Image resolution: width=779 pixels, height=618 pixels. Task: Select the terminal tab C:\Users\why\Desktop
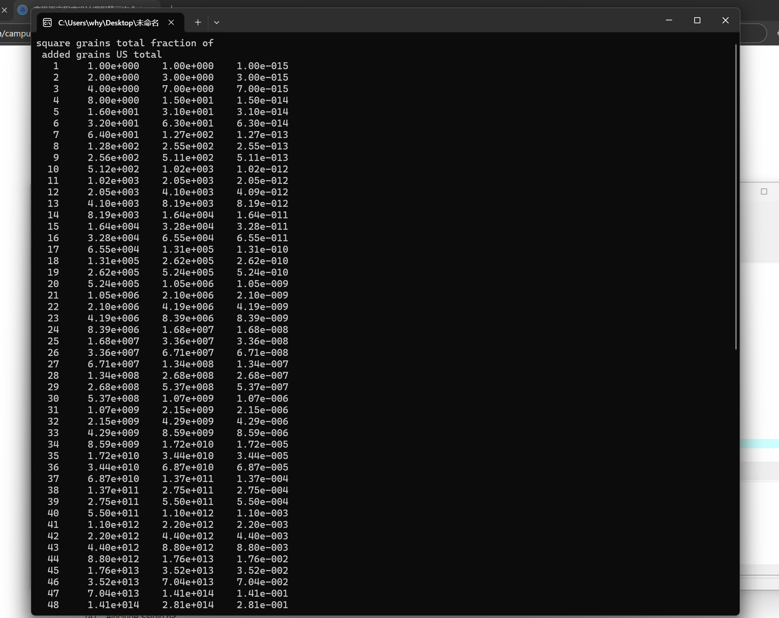[111, 23]
